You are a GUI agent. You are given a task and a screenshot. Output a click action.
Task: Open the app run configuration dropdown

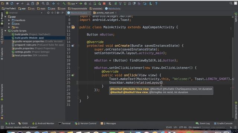coord(73,3)
